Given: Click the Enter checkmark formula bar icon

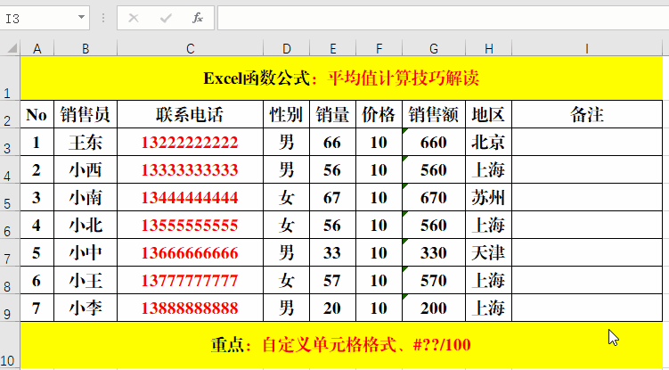Looking at the screenshot, I should pos(166,18).
